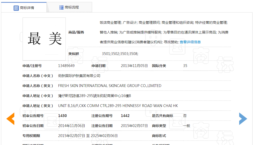The image size is (253, 145).
Task: Click the application number 13489649
Action: pos(66,66)
